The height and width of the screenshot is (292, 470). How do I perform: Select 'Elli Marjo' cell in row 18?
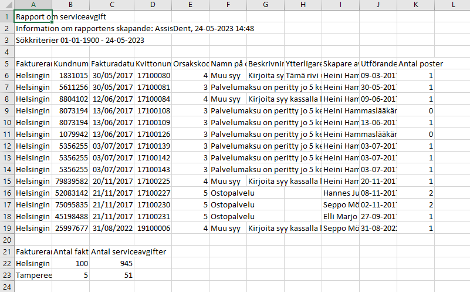[340, 216]
